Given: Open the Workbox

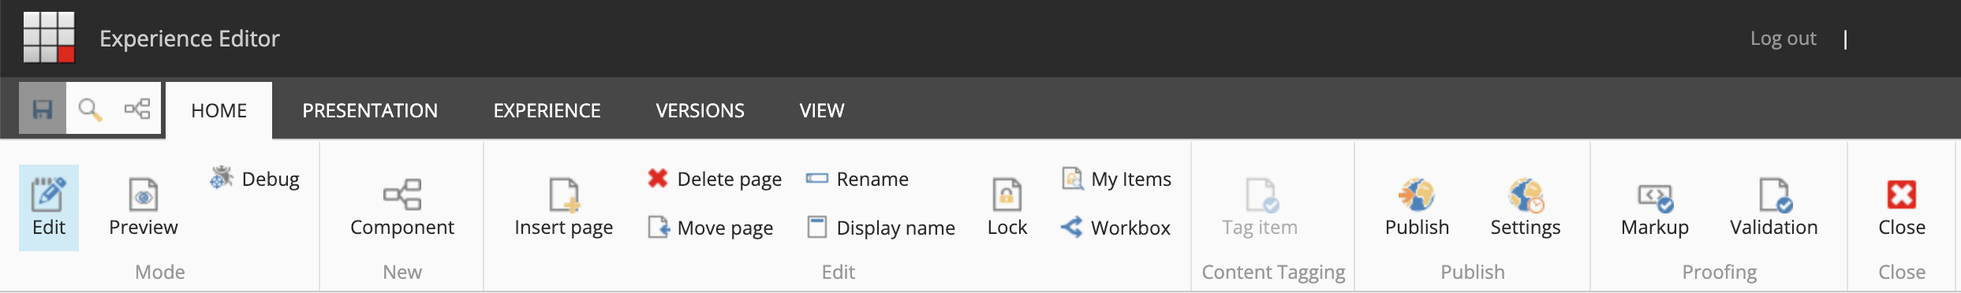Looking at the screenshot, I should coord(1115,228).
